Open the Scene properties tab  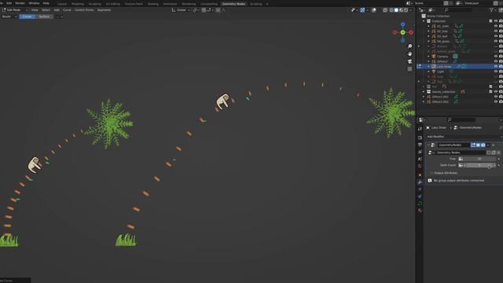click(420, 159)
